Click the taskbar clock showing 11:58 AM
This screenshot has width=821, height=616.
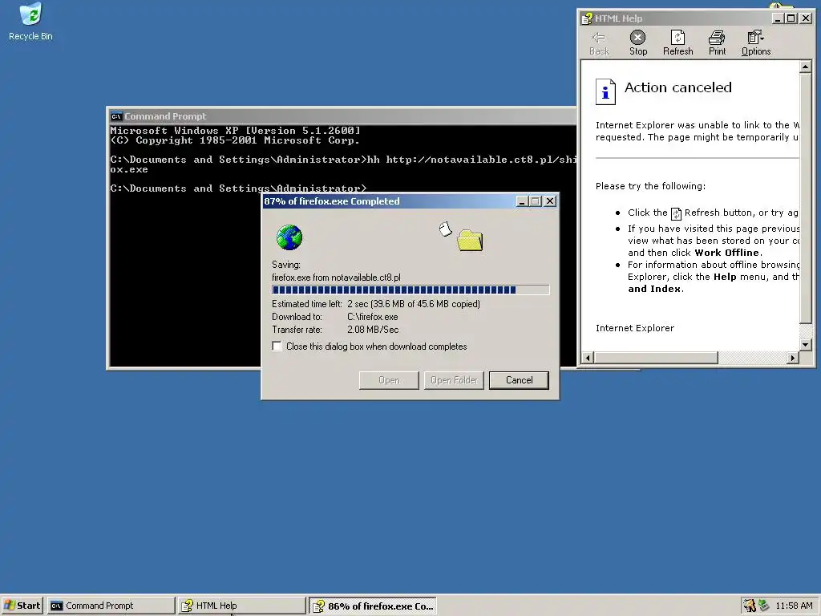(x=794, y=606)
